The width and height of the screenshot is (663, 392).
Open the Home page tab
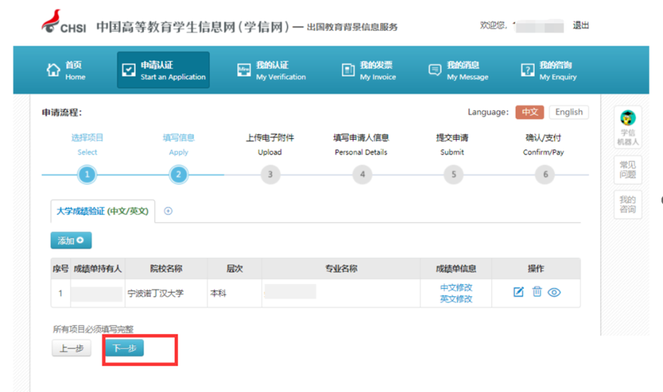click(x=66, y=70)
